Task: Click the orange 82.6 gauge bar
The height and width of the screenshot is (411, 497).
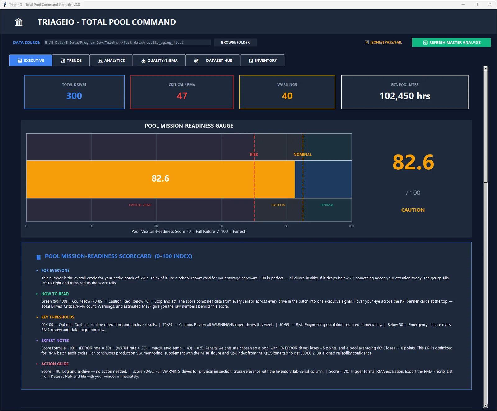Action: tap(161, 179)
